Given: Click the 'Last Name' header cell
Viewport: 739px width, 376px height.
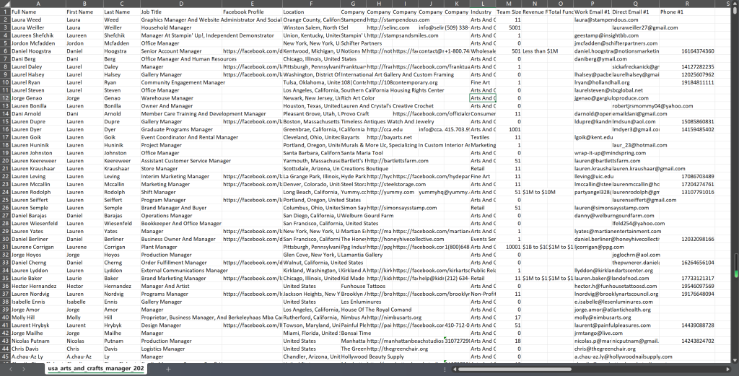Looking at the screenshot, I should tap(121, 12).
